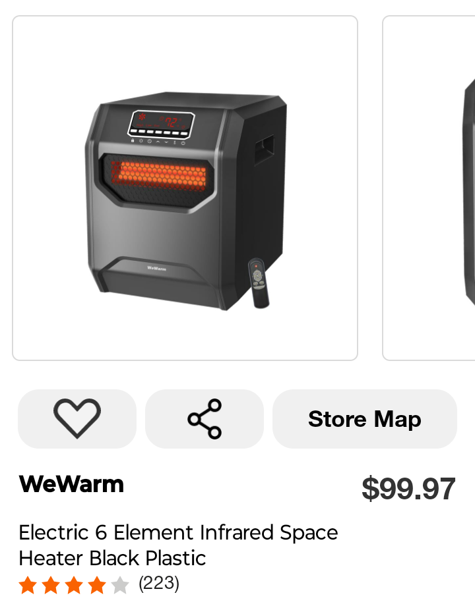Select the $99.97 price text
Screen dimensions: 475x612
tap(408, 488)
